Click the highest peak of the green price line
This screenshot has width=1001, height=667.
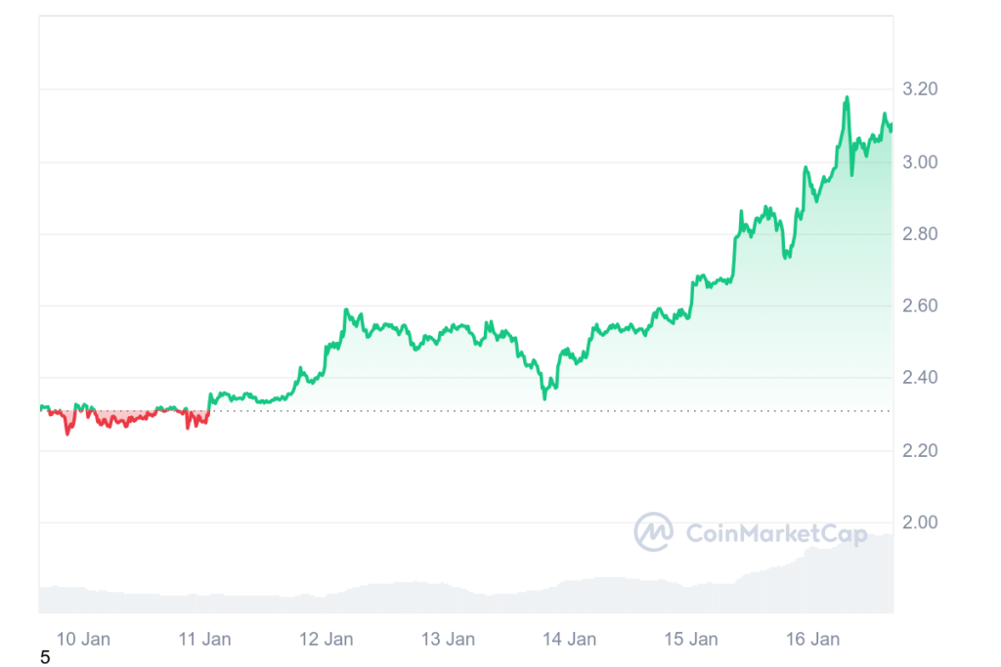[846, 98]
